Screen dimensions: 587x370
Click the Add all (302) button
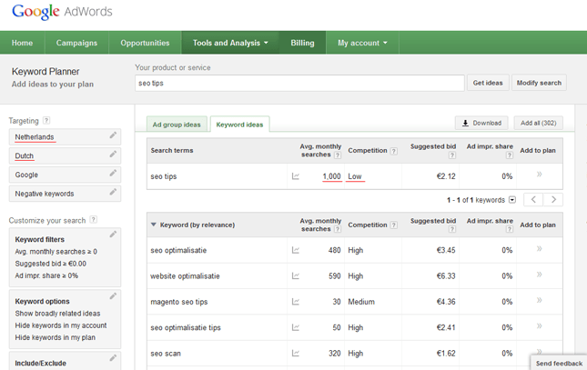(x=537, y=123)
